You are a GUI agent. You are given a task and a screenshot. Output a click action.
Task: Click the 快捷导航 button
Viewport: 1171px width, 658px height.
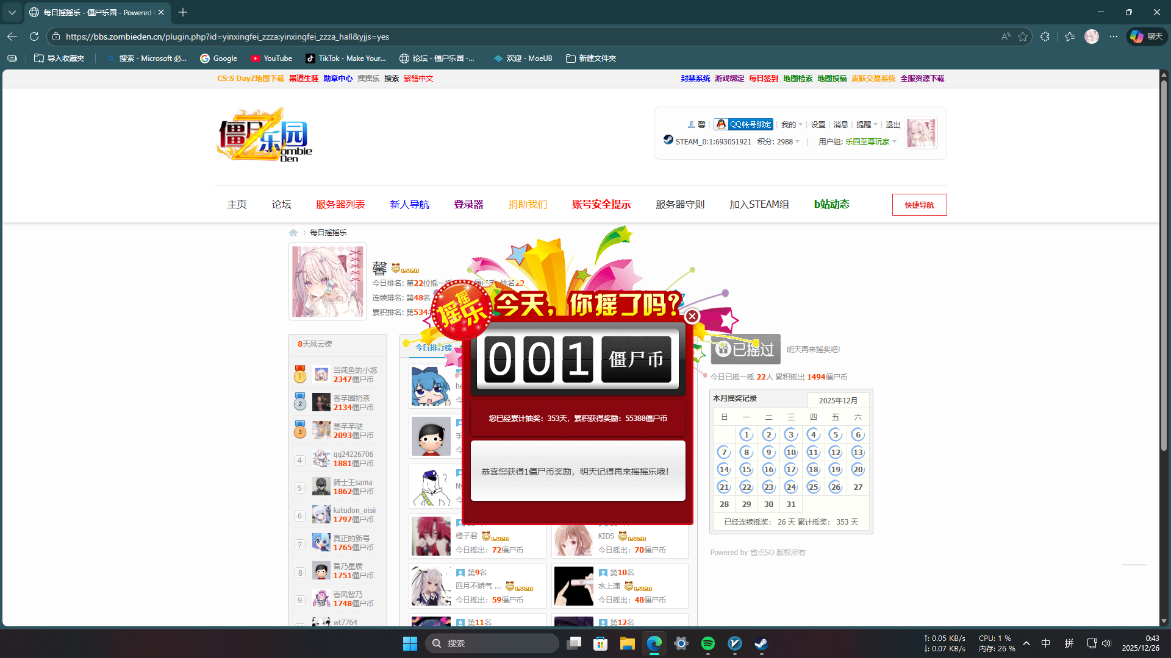pos(919,205)
